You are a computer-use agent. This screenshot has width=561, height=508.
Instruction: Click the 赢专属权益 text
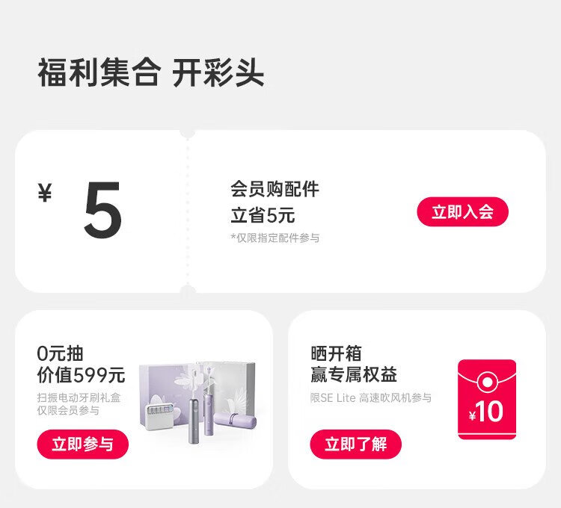[354, 375]
